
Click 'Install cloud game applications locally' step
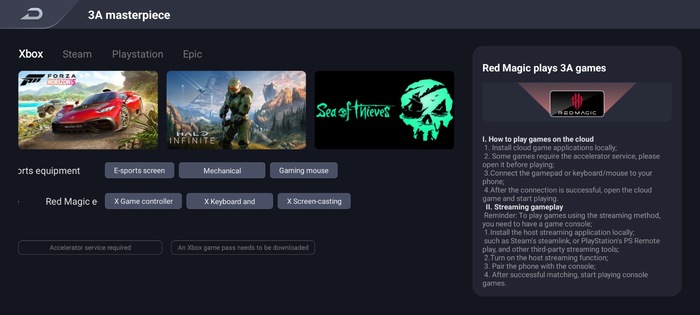(x=551, y=148)
